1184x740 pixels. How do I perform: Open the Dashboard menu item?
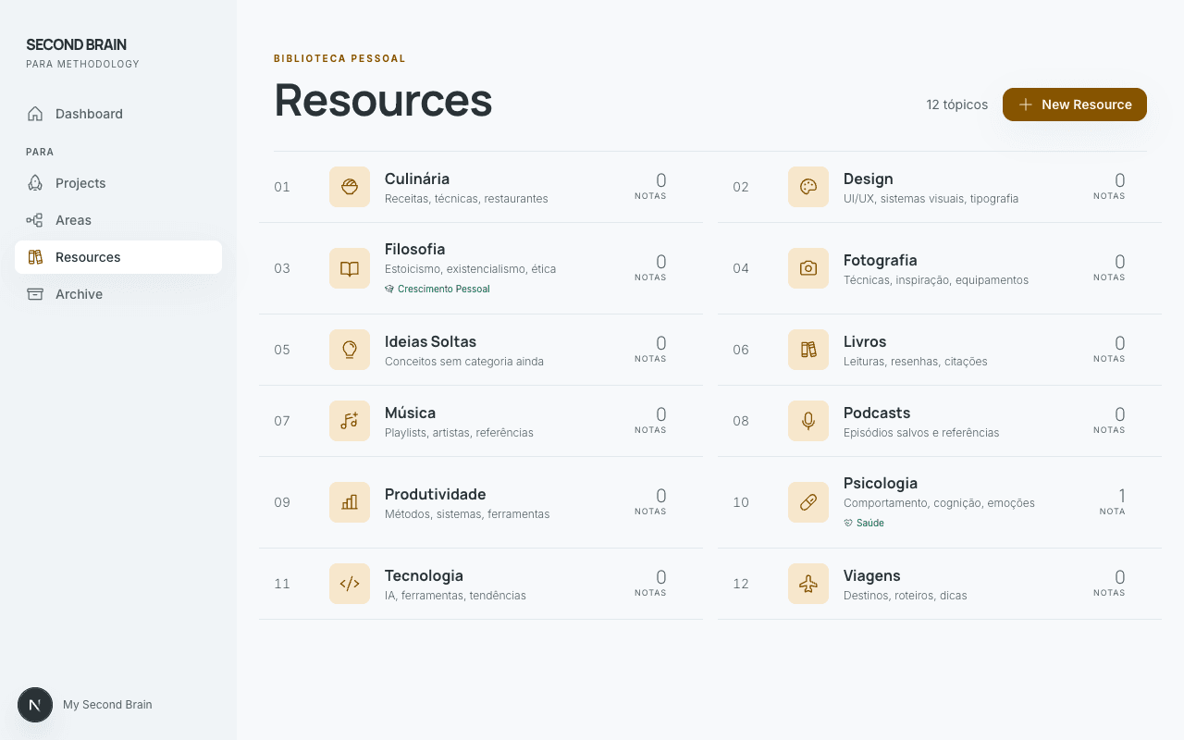tap(118, 114)
